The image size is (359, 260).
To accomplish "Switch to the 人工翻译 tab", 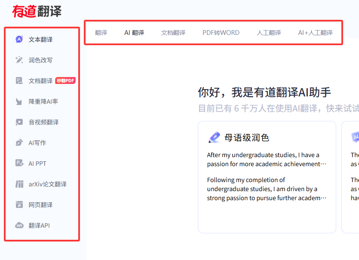I will (269, 33).
